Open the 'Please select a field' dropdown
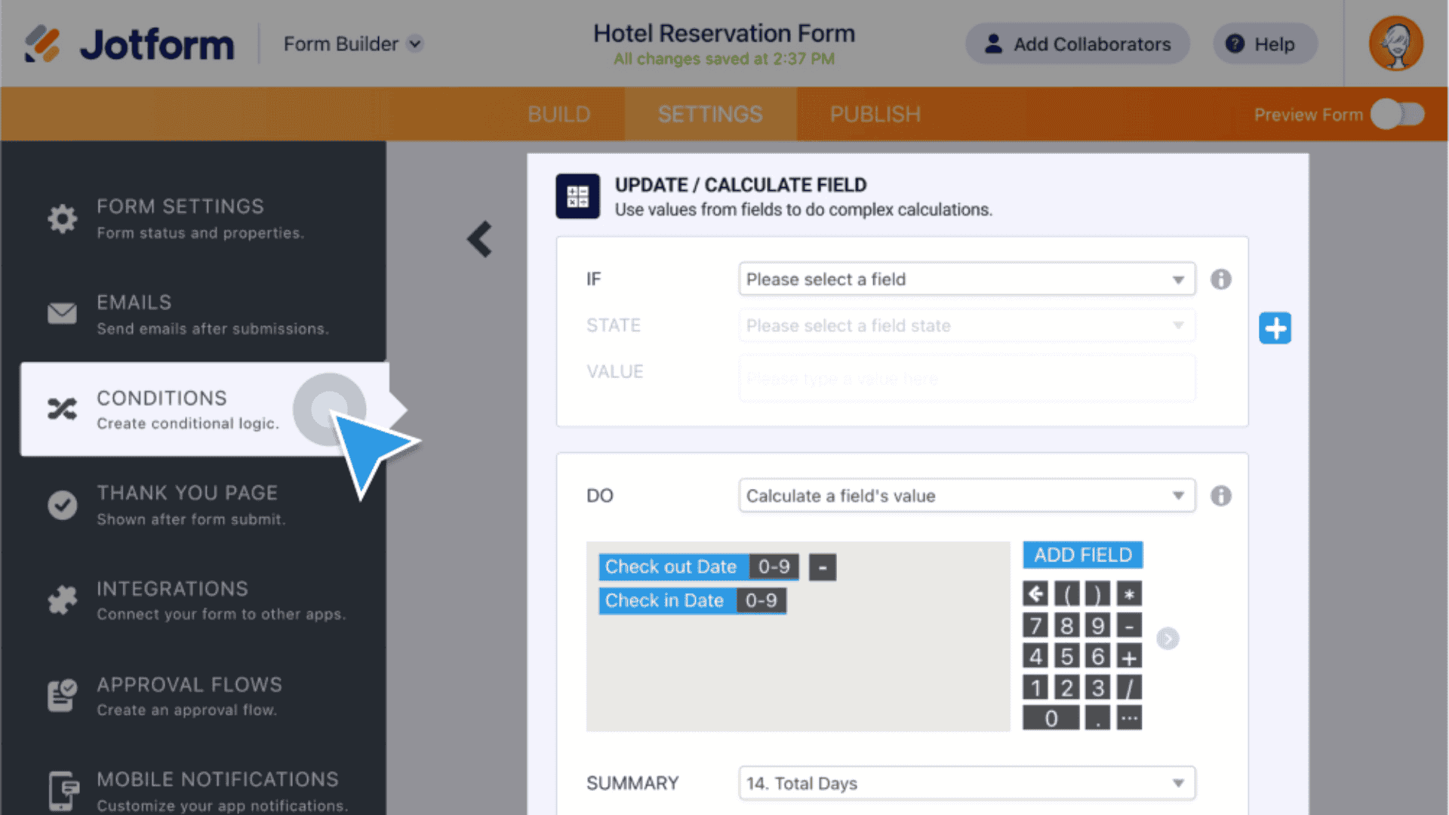The width and height of the screenshot is (1449, 815). coord(966,279)
